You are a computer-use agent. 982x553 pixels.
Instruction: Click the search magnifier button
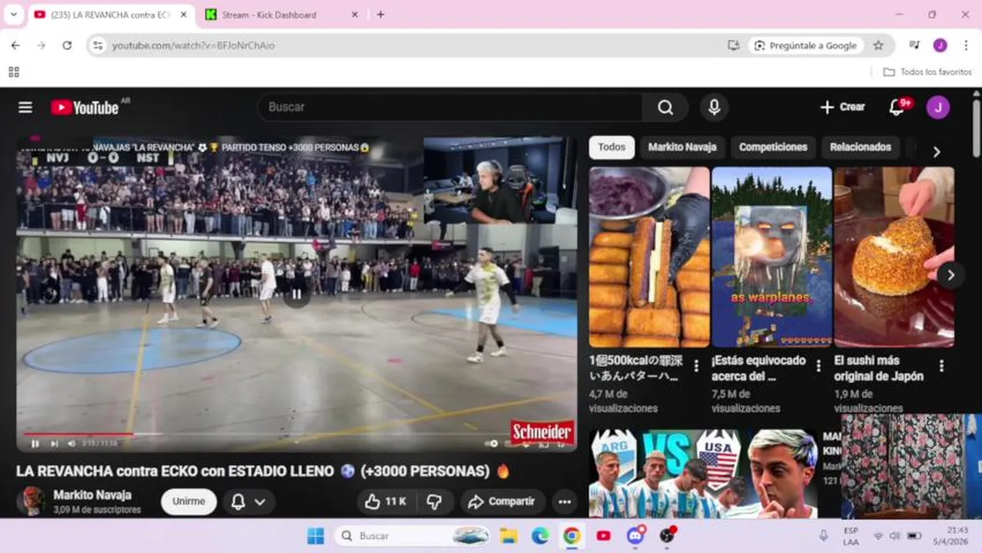(x=665, y=108)
